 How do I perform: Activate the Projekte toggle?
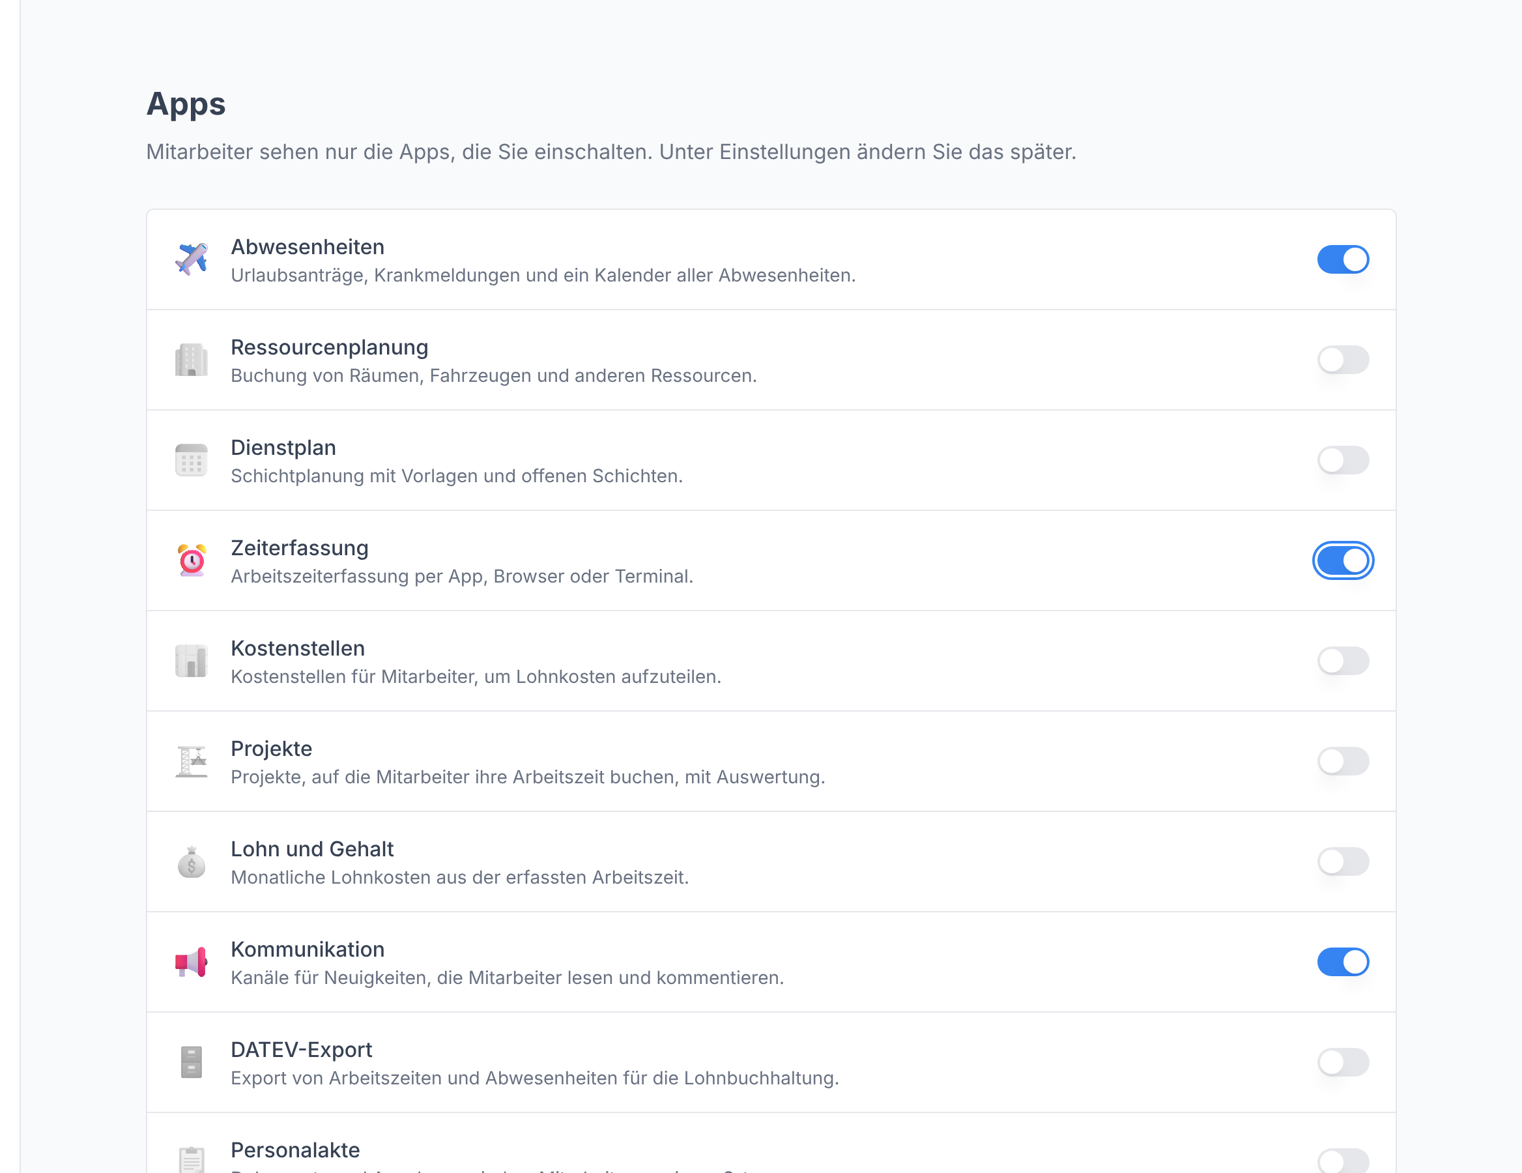click(1343, 761)
